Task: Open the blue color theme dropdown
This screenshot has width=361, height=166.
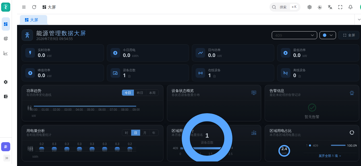Action: 328,35
